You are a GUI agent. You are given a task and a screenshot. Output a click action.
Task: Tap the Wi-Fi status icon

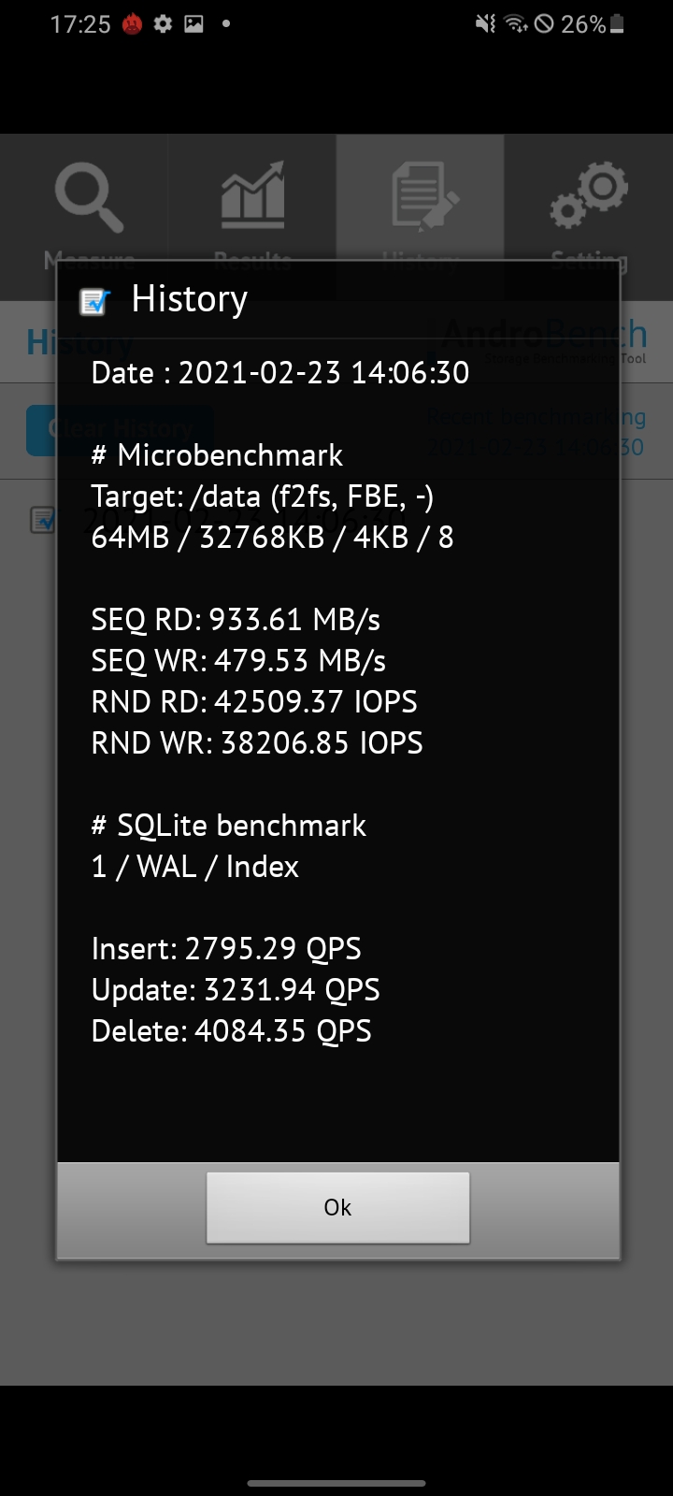517,24
